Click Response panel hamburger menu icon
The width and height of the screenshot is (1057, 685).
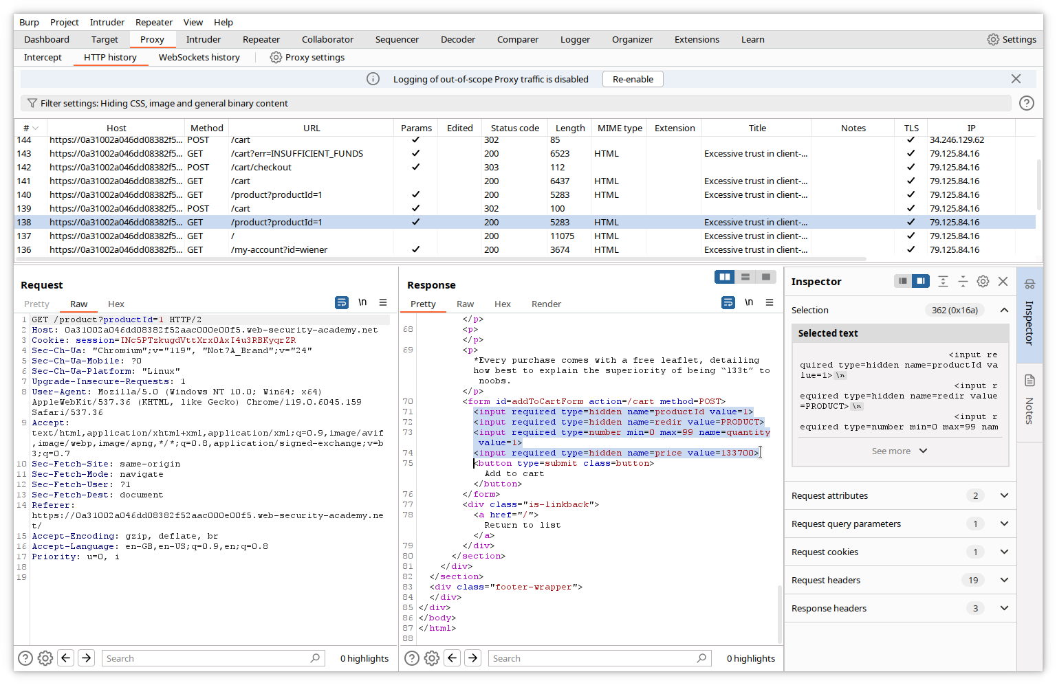(x=770, y=303)
